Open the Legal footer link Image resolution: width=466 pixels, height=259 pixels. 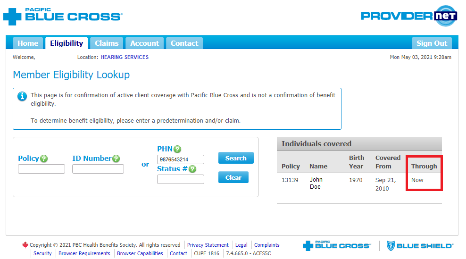coord(241,245)
